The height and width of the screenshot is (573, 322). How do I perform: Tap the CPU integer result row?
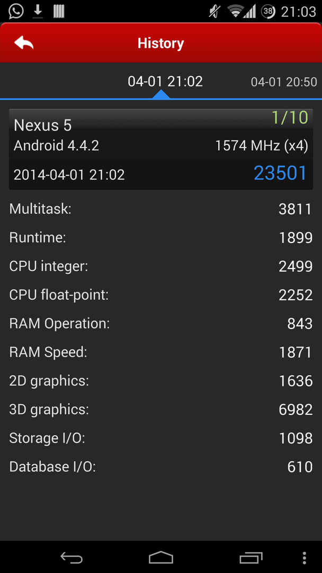pos(161,266)
